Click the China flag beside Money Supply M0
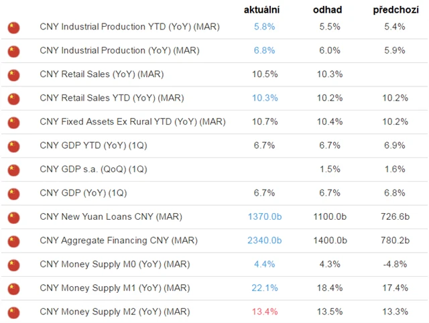 (x=13, y=265)
